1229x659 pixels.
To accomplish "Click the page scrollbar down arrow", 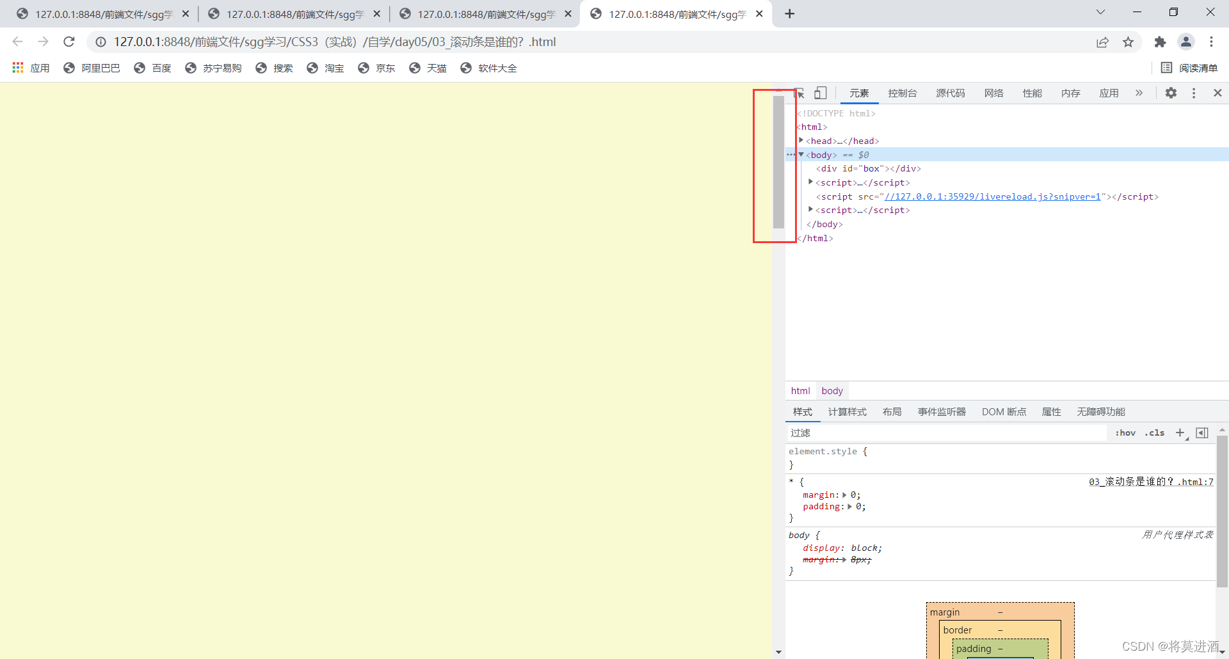I will 778,652.
